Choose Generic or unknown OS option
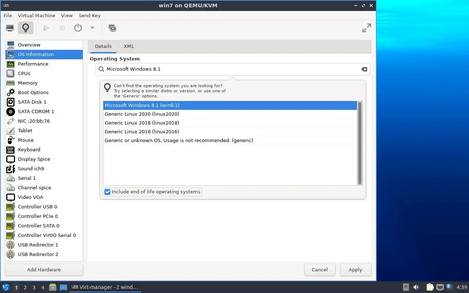Image resolution: width=469 pixels, height=293 pixels. [x=230, y=140]
